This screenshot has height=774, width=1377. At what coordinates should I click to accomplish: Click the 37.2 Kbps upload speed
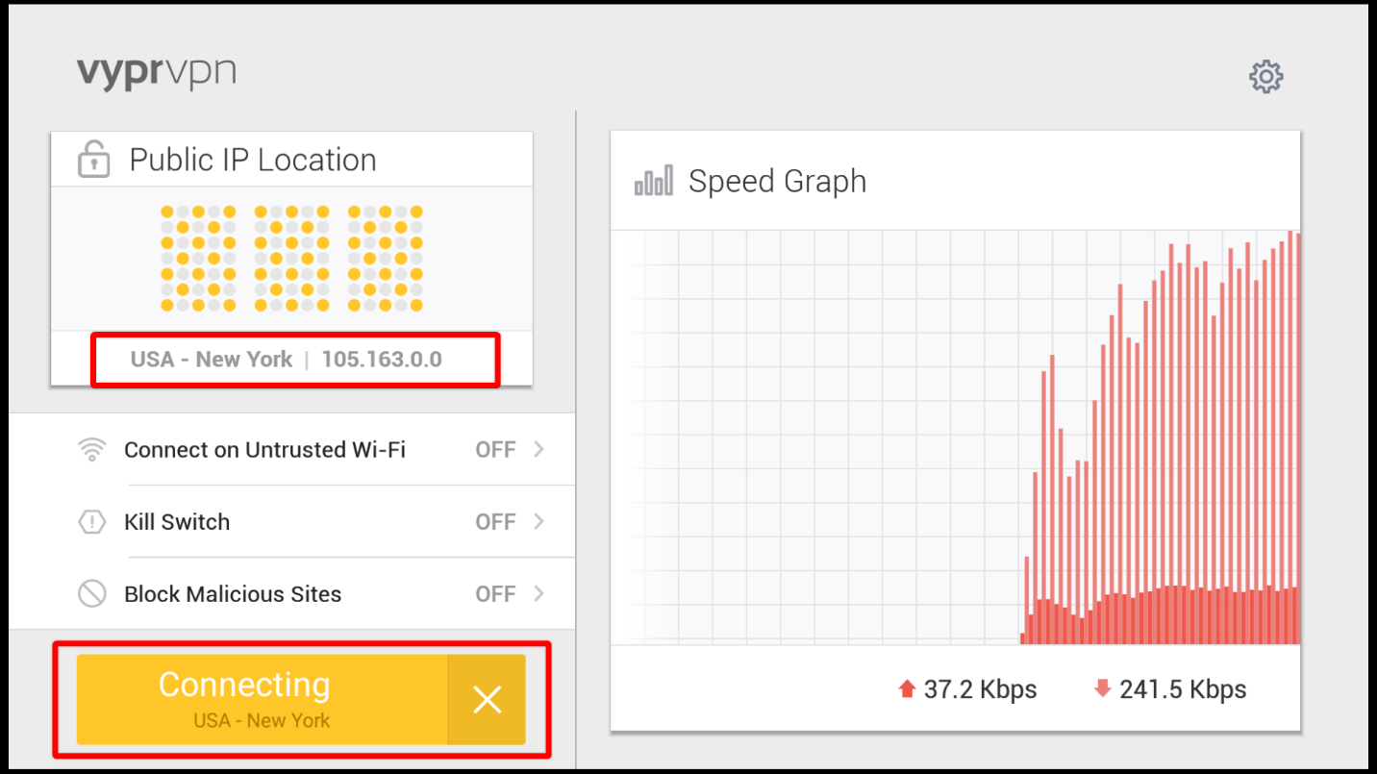980,689
